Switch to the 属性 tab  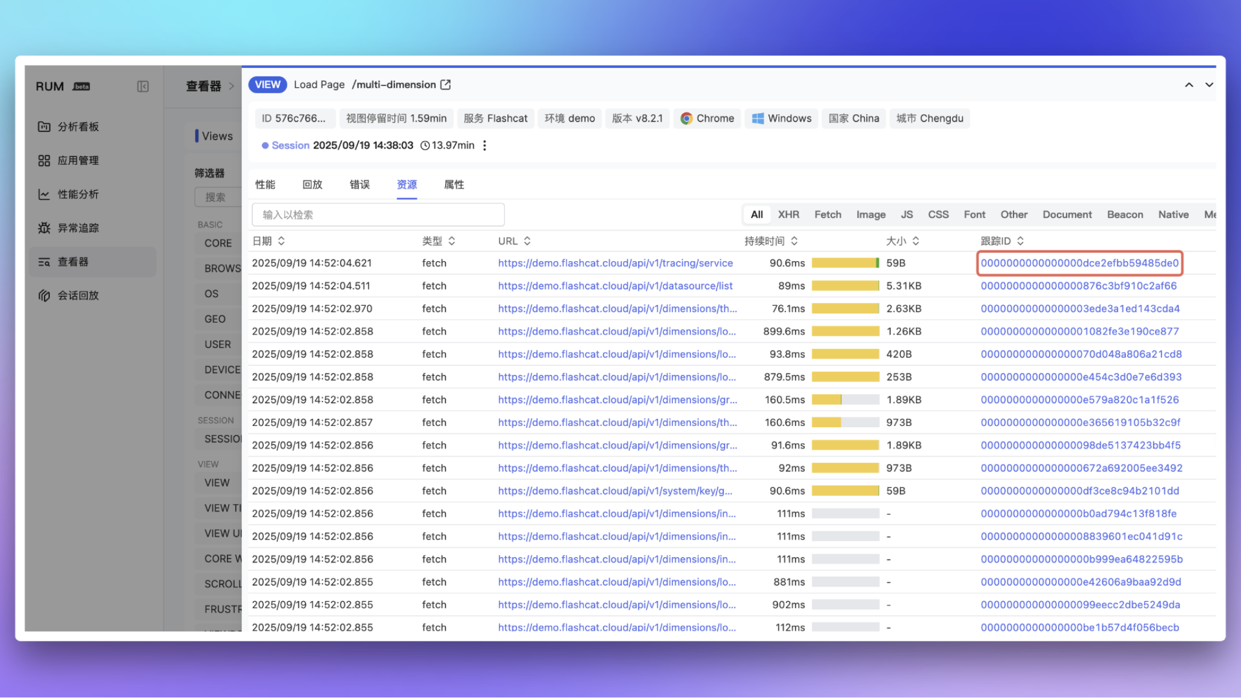pyautogui.click(x=454, y=185)
